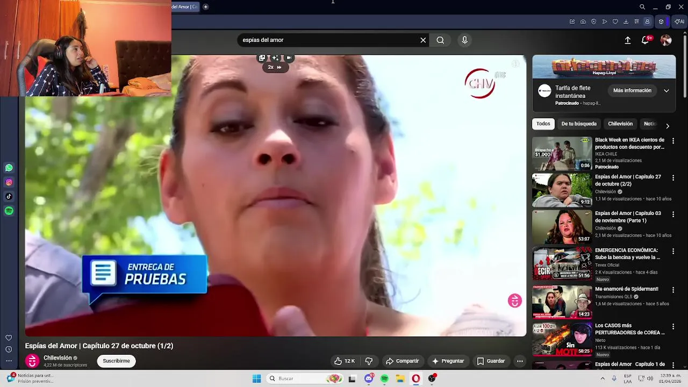Open new browser tab plus
The height and width of the screenshot is (387, 688).
pyautogui.click(x=205, y=7)
